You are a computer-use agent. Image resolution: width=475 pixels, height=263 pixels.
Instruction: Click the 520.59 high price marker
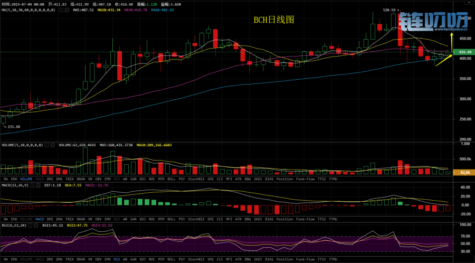point(389,10)
